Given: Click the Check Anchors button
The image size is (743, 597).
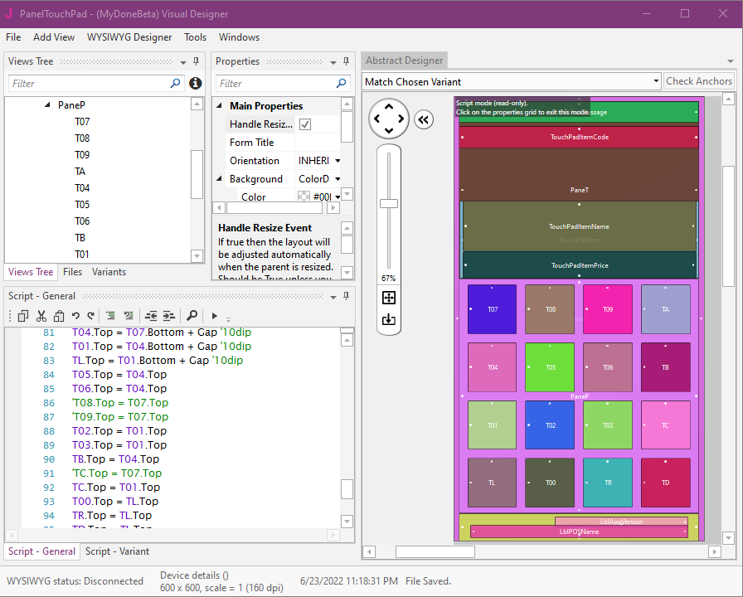Looking at the screenshot, I should click(699, 81).
